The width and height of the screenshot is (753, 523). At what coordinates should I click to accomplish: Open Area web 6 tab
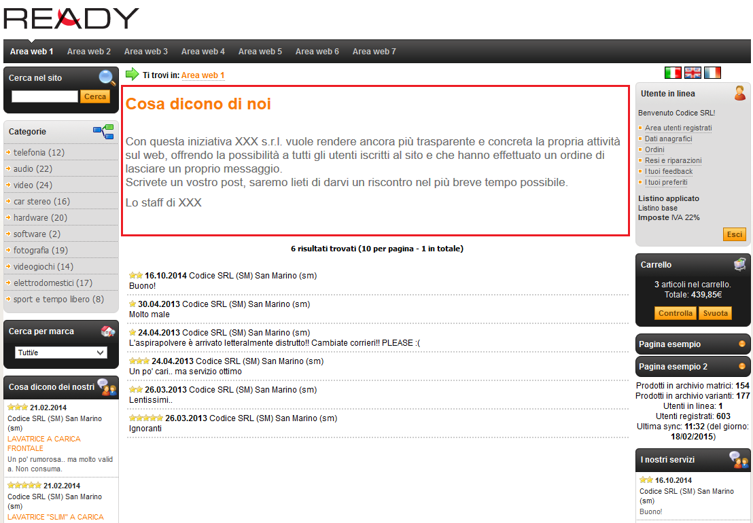pyautogui.click(x=317, y=52)
